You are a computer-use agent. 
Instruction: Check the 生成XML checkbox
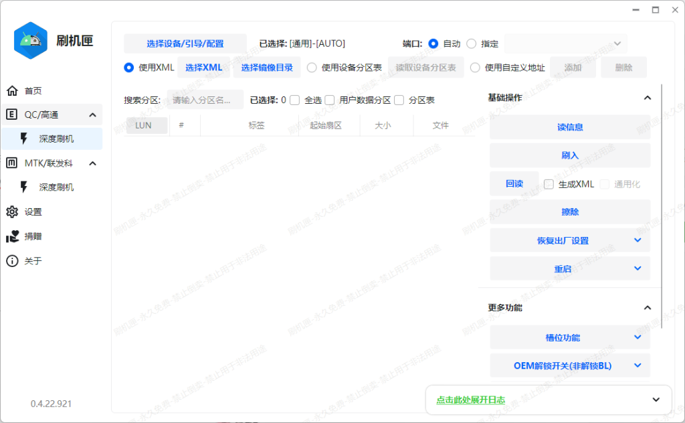point(549,183)
